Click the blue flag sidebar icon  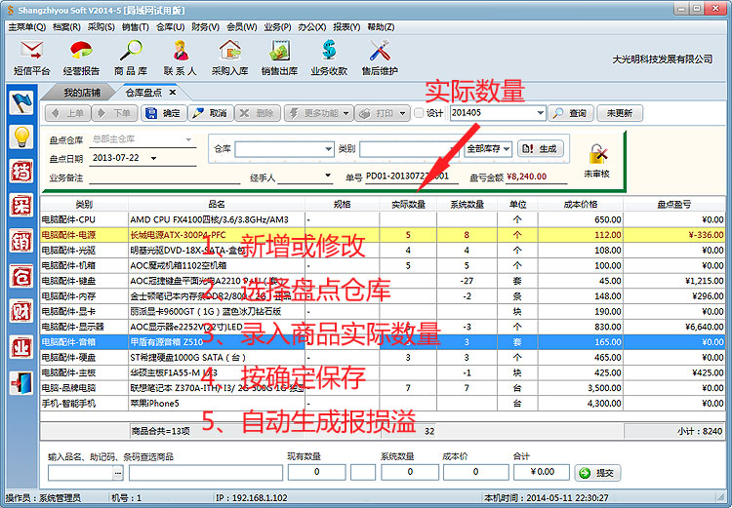point(21,102)
